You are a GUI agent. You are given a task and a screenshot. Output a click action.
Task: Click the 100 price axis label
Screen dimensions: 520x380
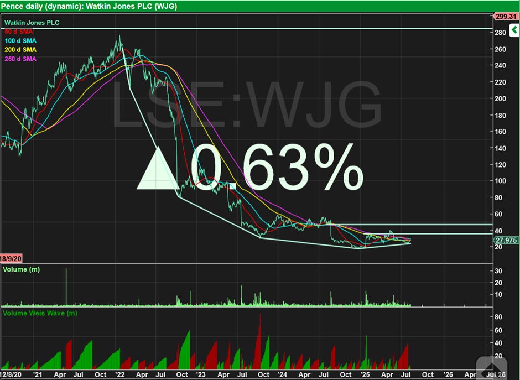pos(500,181)
